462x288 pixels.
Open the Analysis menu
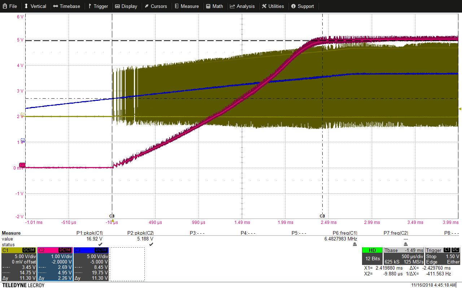(242, 6)
